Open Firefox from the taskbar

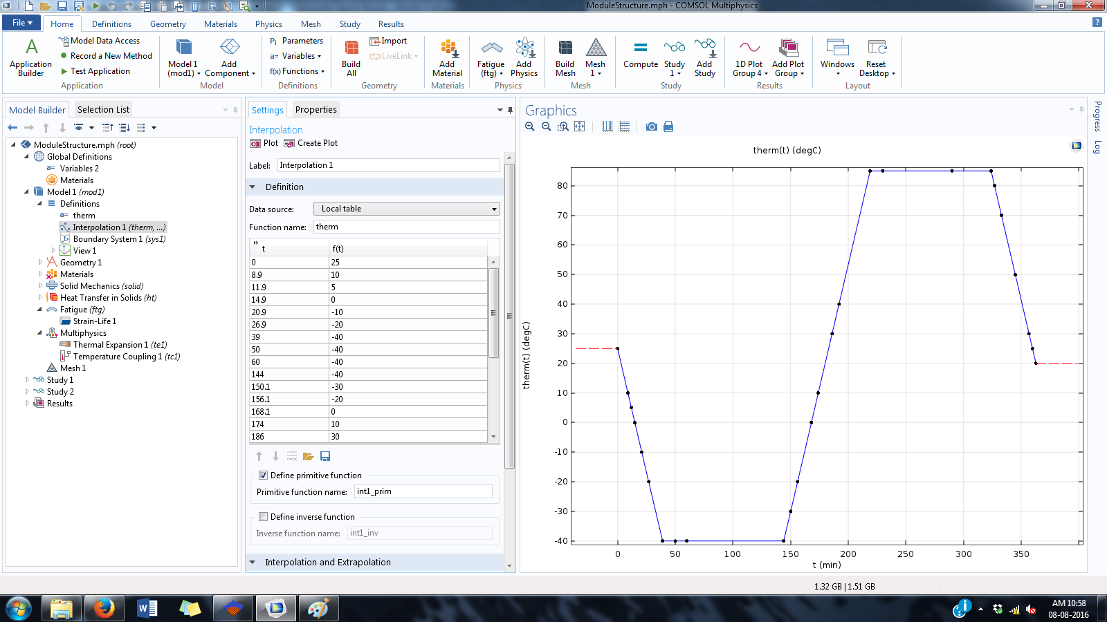click(104, 608)
